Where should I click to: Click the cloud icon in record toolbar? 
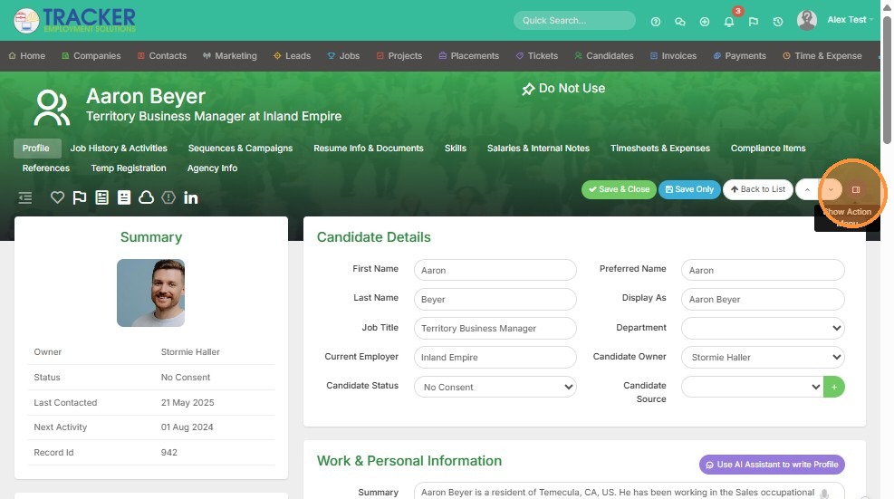pos(147,197)
